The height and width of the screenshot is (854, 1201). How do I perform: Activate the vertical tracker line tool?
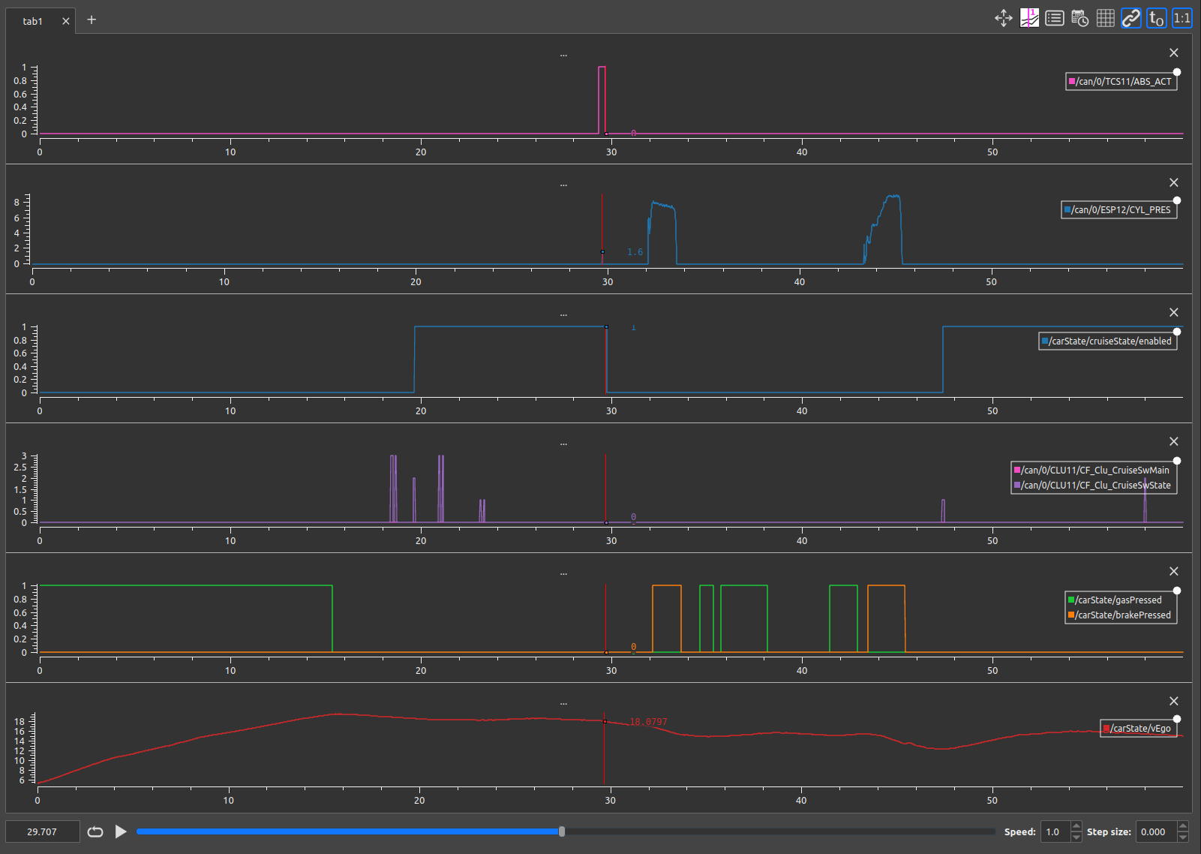coord(1029,18)
